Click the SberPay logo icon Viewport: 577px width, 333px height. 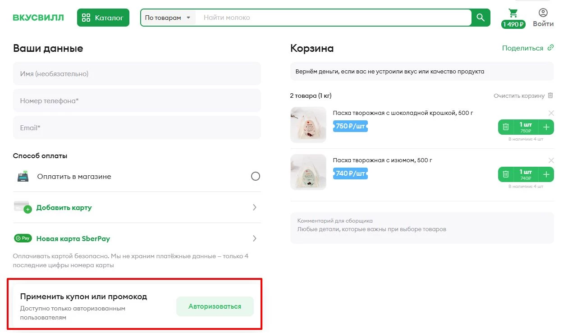click(23, 238)
